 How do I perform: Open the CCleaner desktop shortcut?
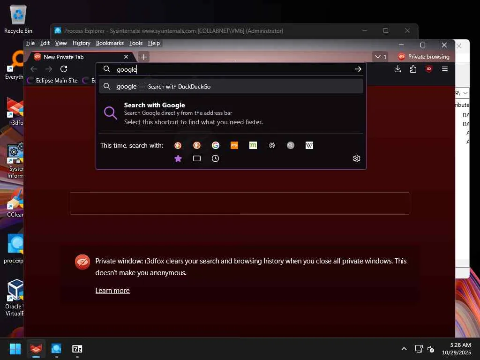point(15,203)
